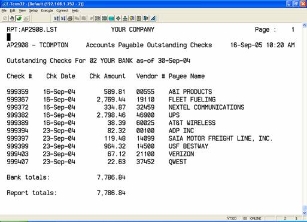307x222 pixels.
Task: Click check number 999372
Action: pyautogui.click(x=17, y=107)
